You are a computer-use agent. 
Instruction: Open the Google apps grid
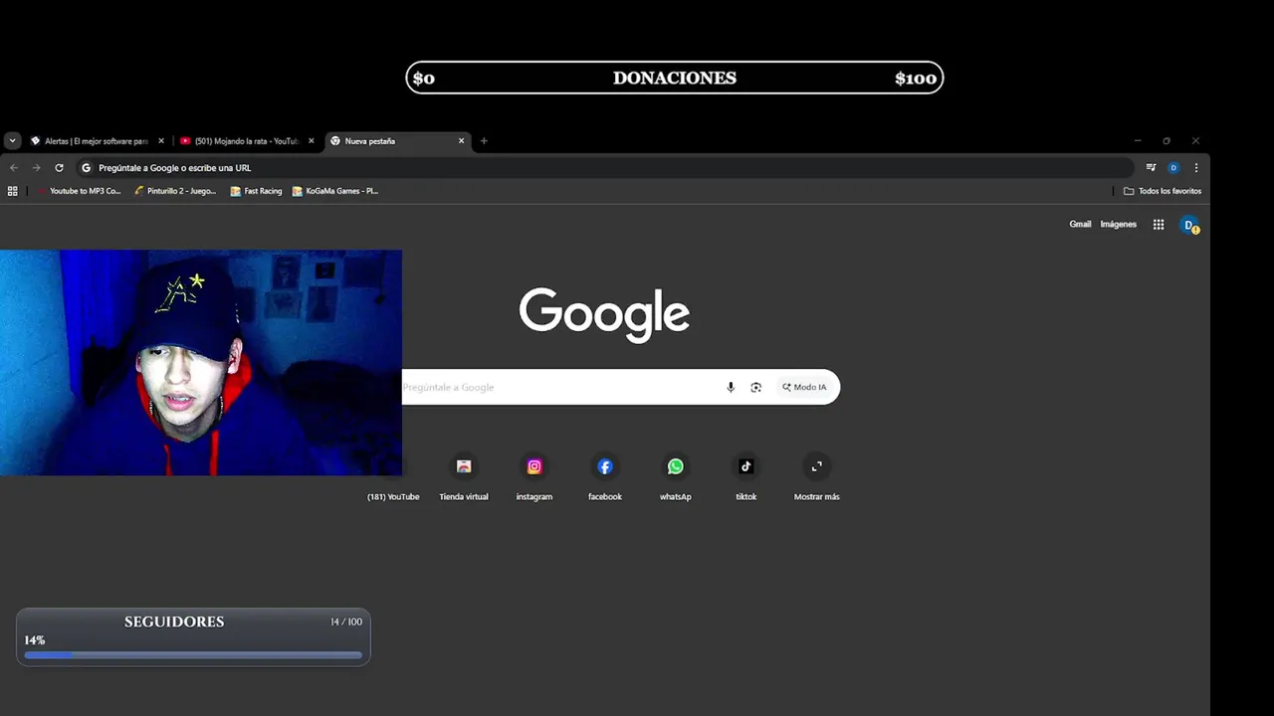tap(1159, 225)
